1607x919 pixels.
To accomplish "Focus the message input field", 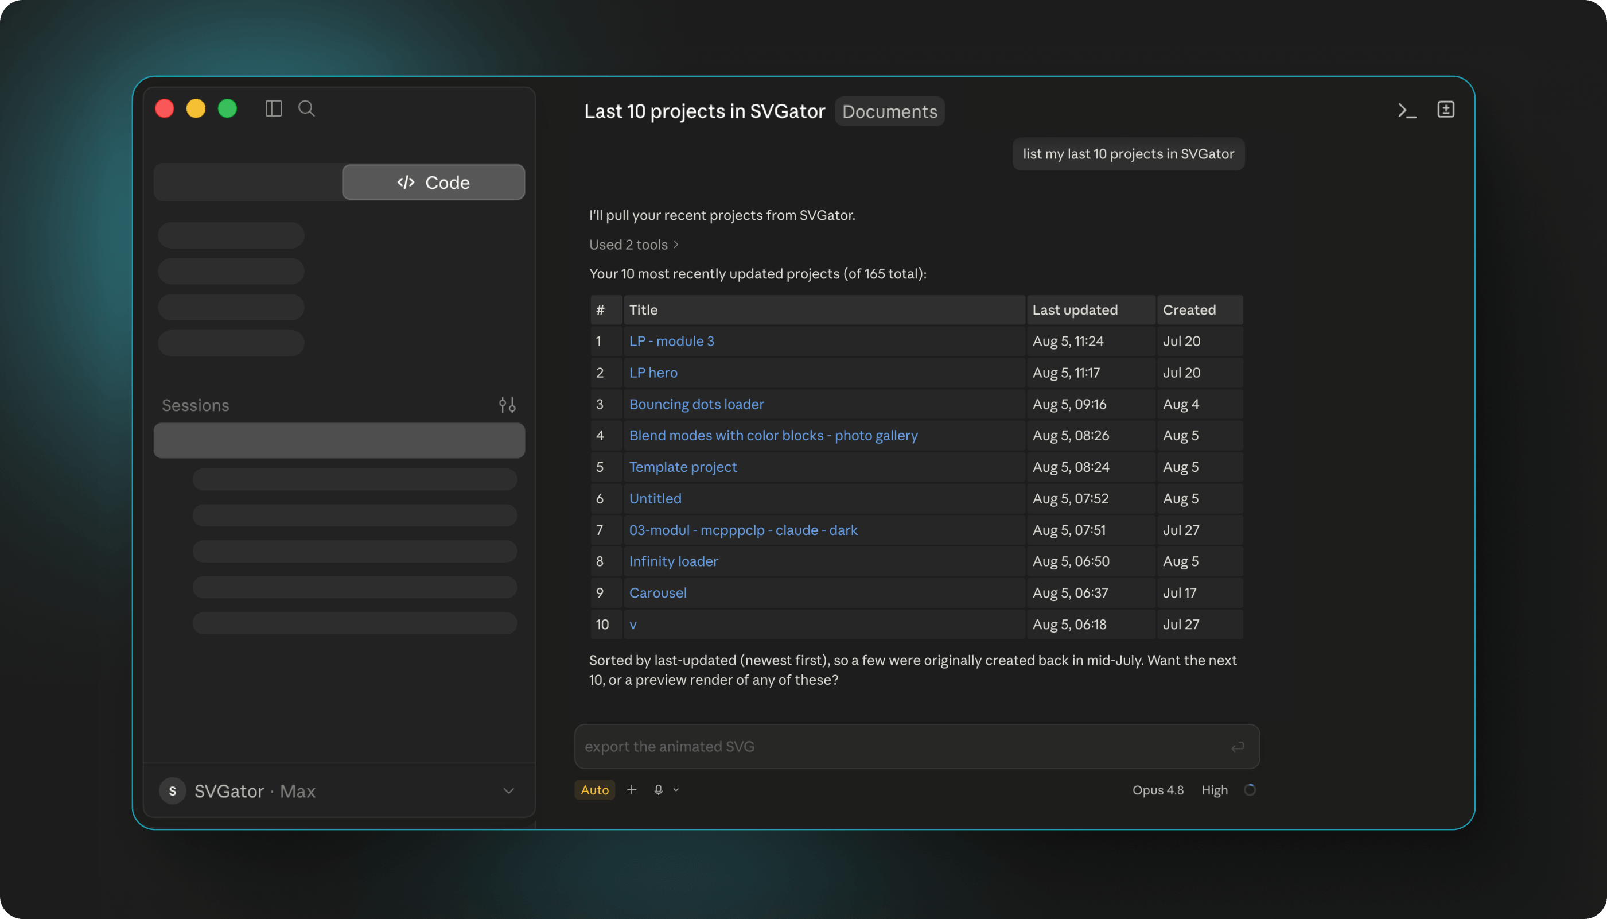I will point(916,747).
